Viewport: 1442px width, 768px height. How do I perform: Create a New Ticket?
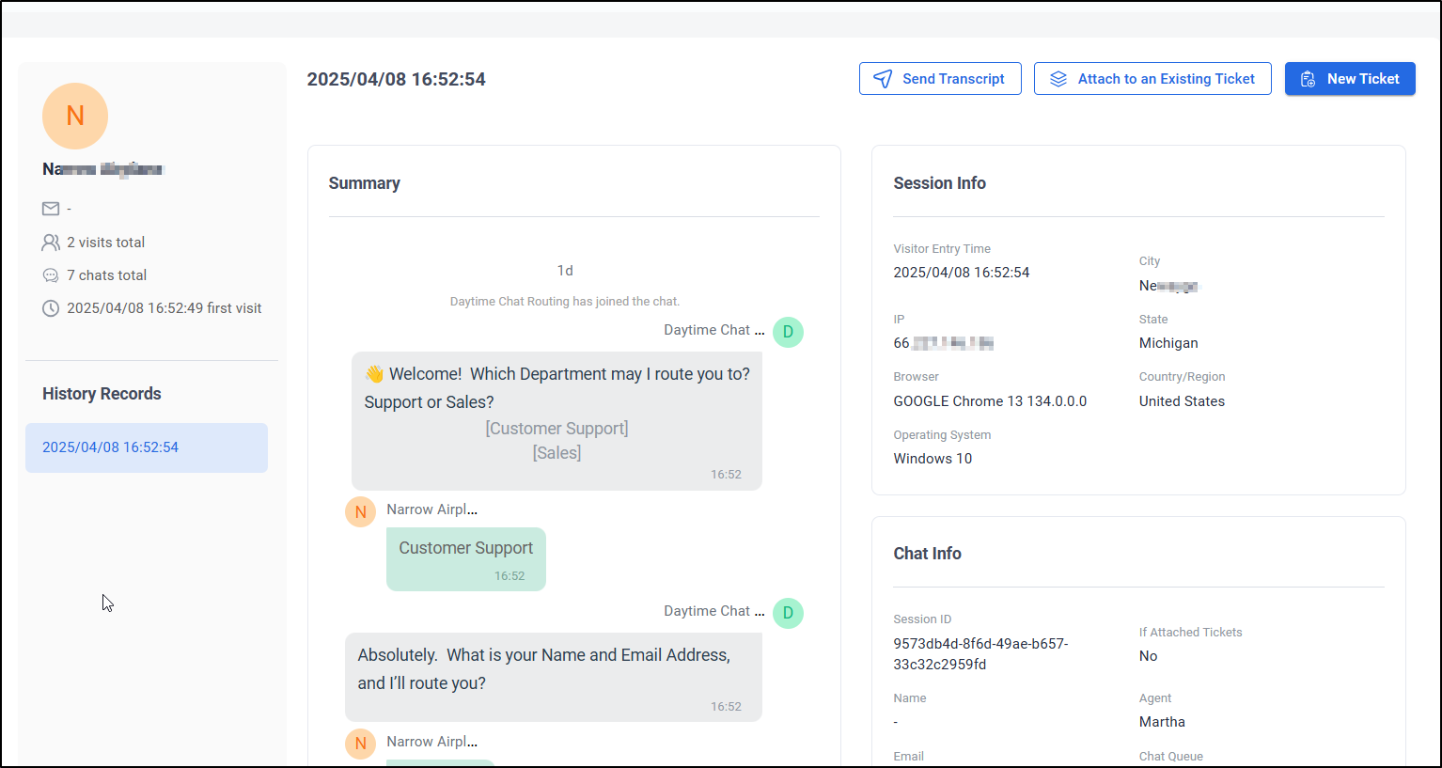1350,79
